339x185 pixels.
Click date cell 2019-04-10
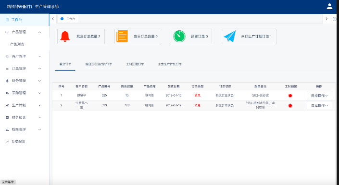pos(174,95)
